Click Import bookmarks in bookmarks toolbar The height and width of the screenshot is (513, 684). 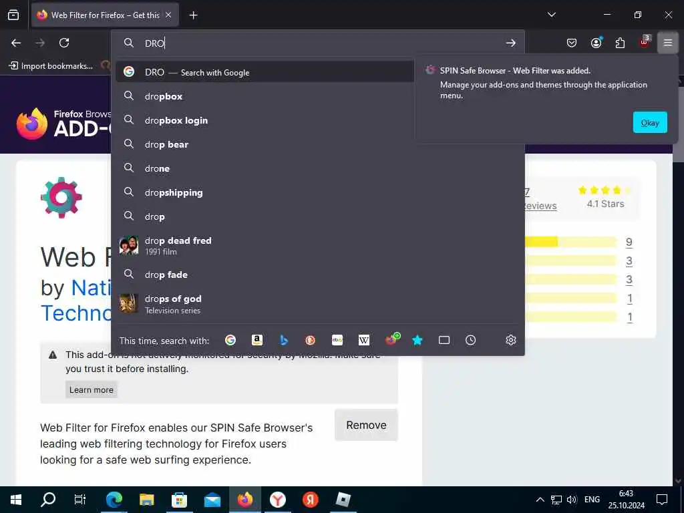click(51, 66)
